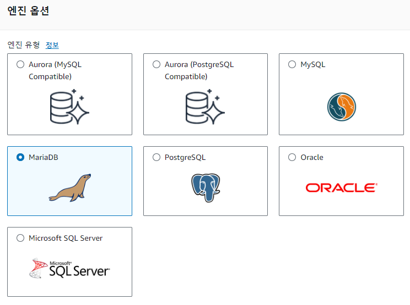Viewport: 410px width, 305px height.
Task: Select the Aurora (MySQL Compatible) radio button
Action: click(x=20, y=64)
